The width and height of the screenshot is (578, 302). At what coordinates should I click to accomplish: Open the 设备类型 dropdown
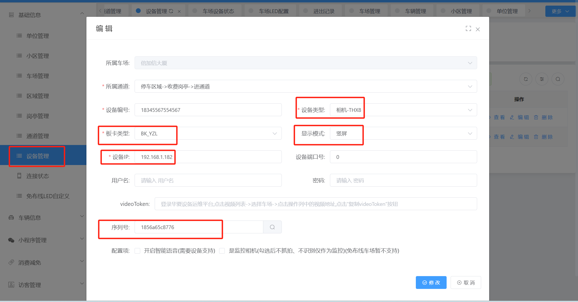click(403, 110)
